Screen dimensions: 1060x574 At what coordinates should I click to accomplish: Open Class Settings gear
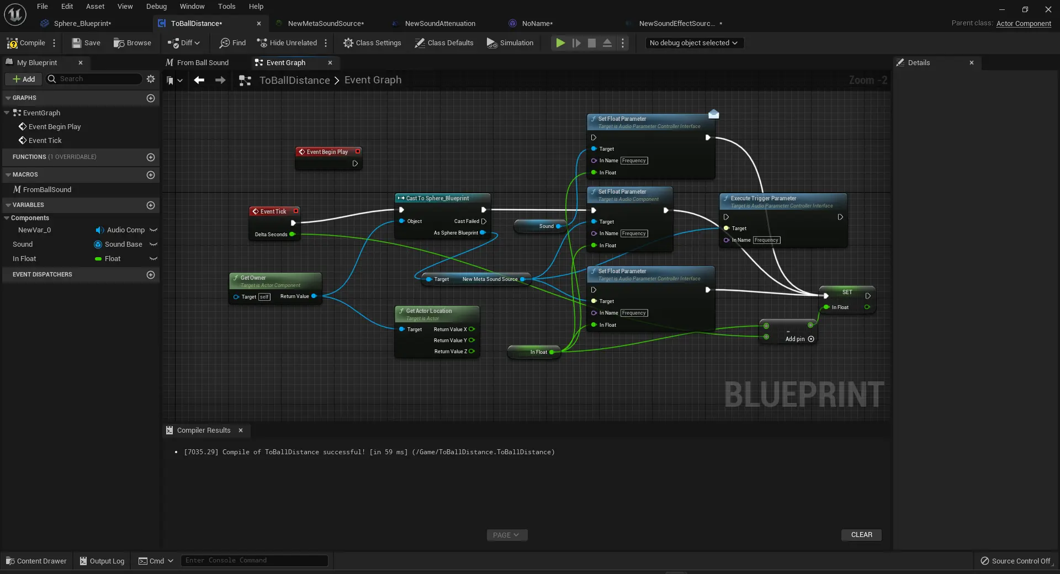point(348,43)
